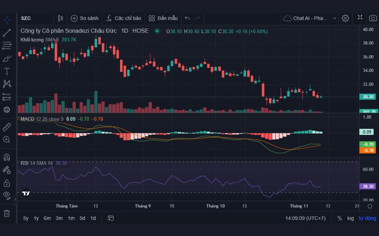
Task: Open Các chỉ báo indicators
Action: pos(123,18)
